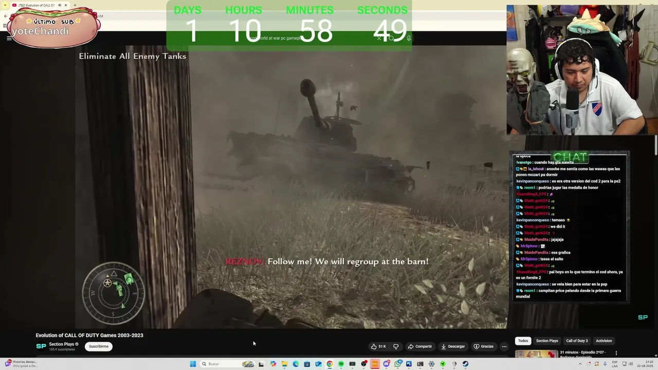The width and height of the screenshot is (658, 370).
Task: Click the page vertical scrollbar on right edge
Action: (656, 144)
